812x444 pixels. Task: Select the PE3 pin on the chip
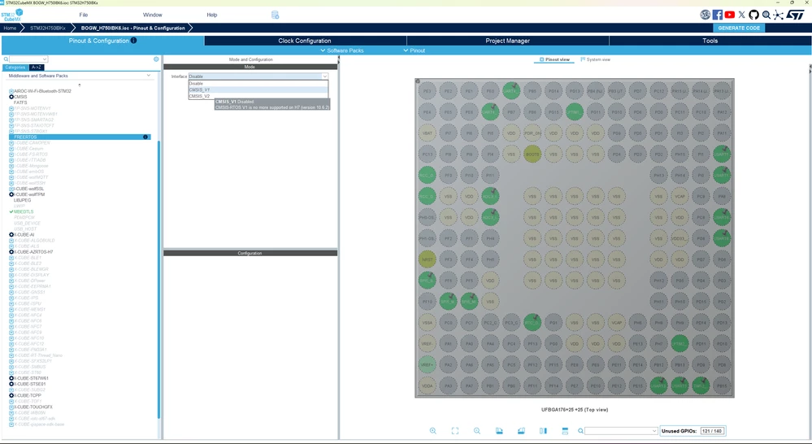click(x=427, y=90)
